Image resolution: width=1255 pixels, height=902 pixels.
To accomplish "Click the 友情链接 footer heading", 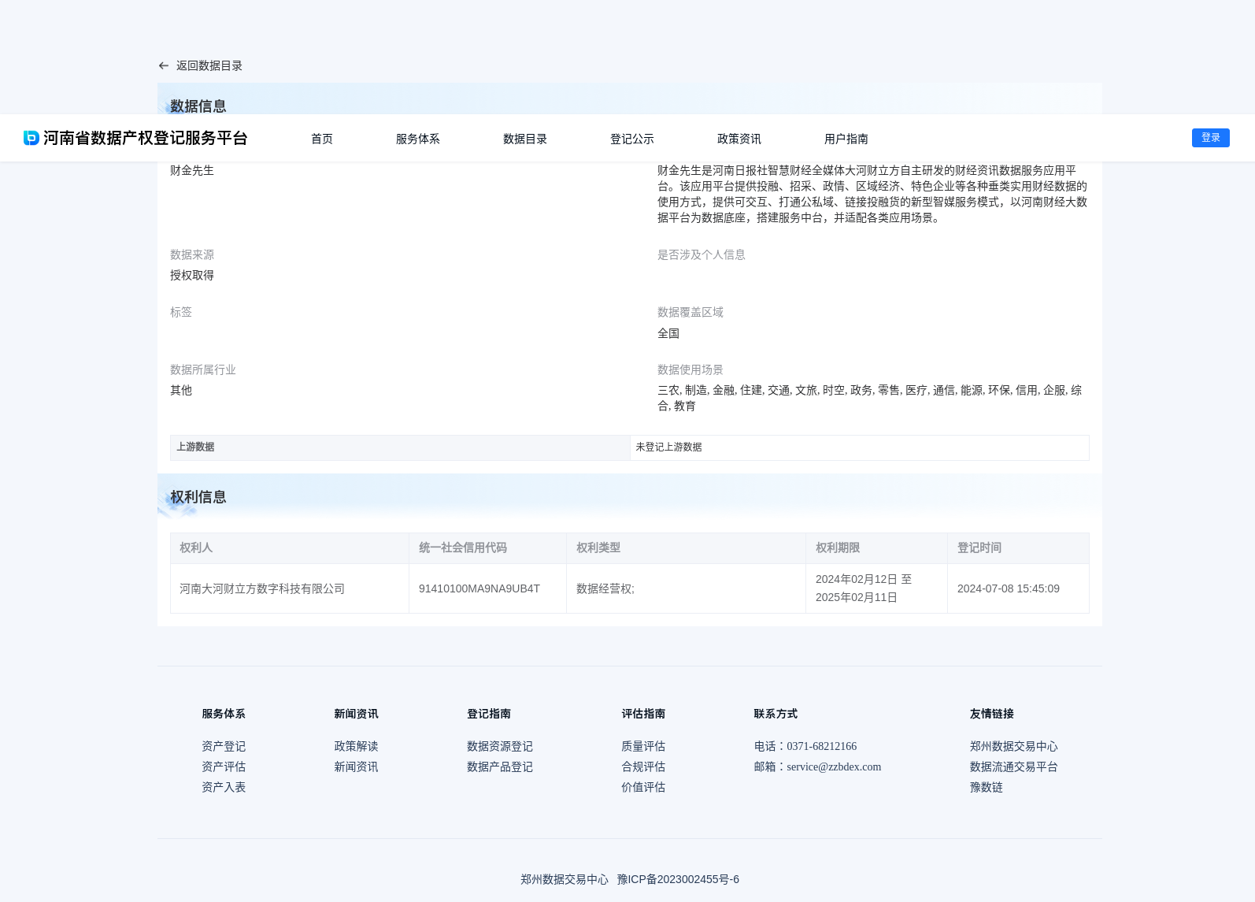I will [992, 714].
